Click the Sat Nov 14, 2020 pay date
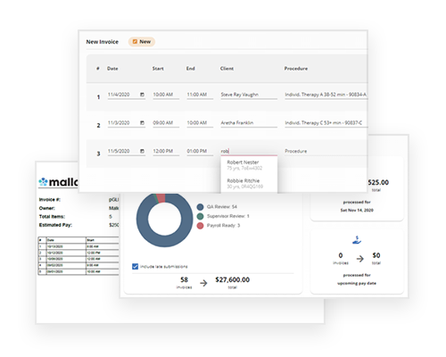 (357, 210)
